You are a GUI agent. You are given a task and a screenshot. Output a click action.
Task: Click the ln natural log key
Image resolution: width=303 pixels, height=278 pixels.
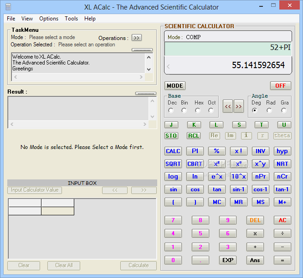pos(195,176)
